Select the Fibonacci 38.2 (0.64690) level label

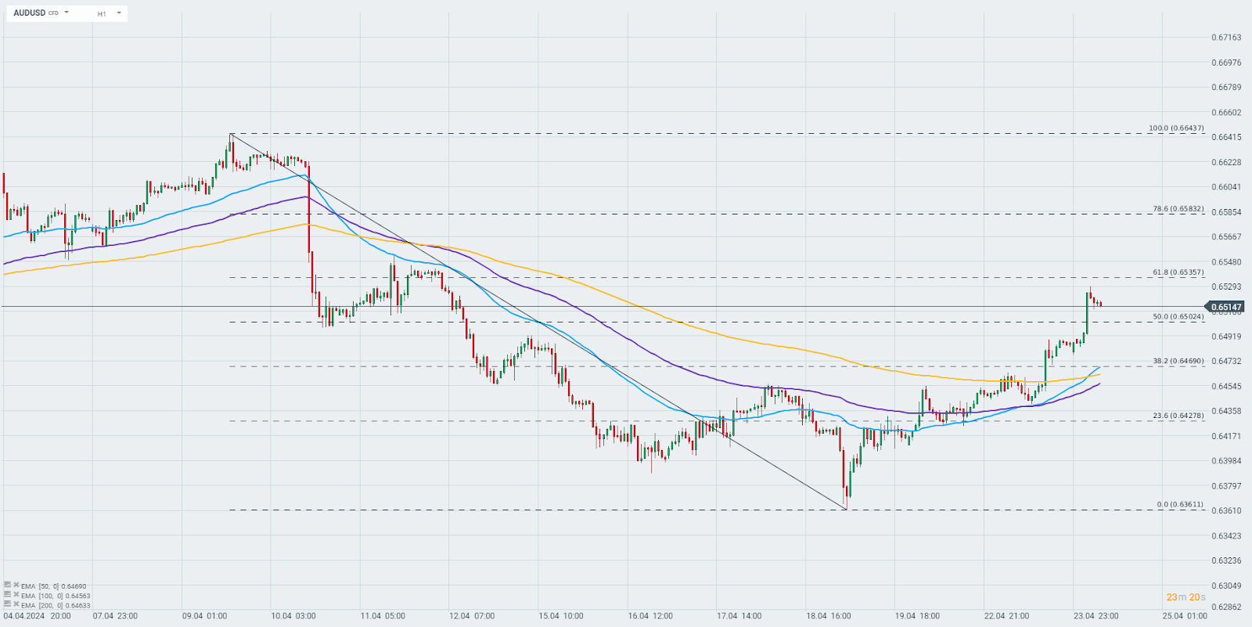[x=1178, y=362]
